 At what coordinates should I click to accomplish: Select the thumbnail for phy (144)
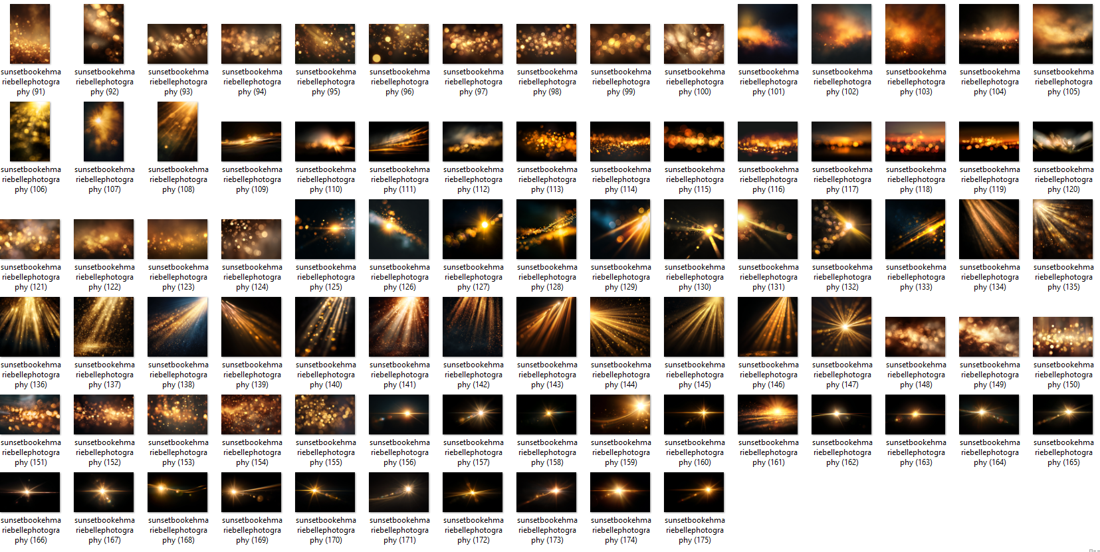click(620, 327)
